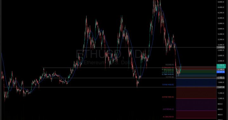Click the 3,800.0 price axis tick
The image size is (228, 120).
(221, 23)
